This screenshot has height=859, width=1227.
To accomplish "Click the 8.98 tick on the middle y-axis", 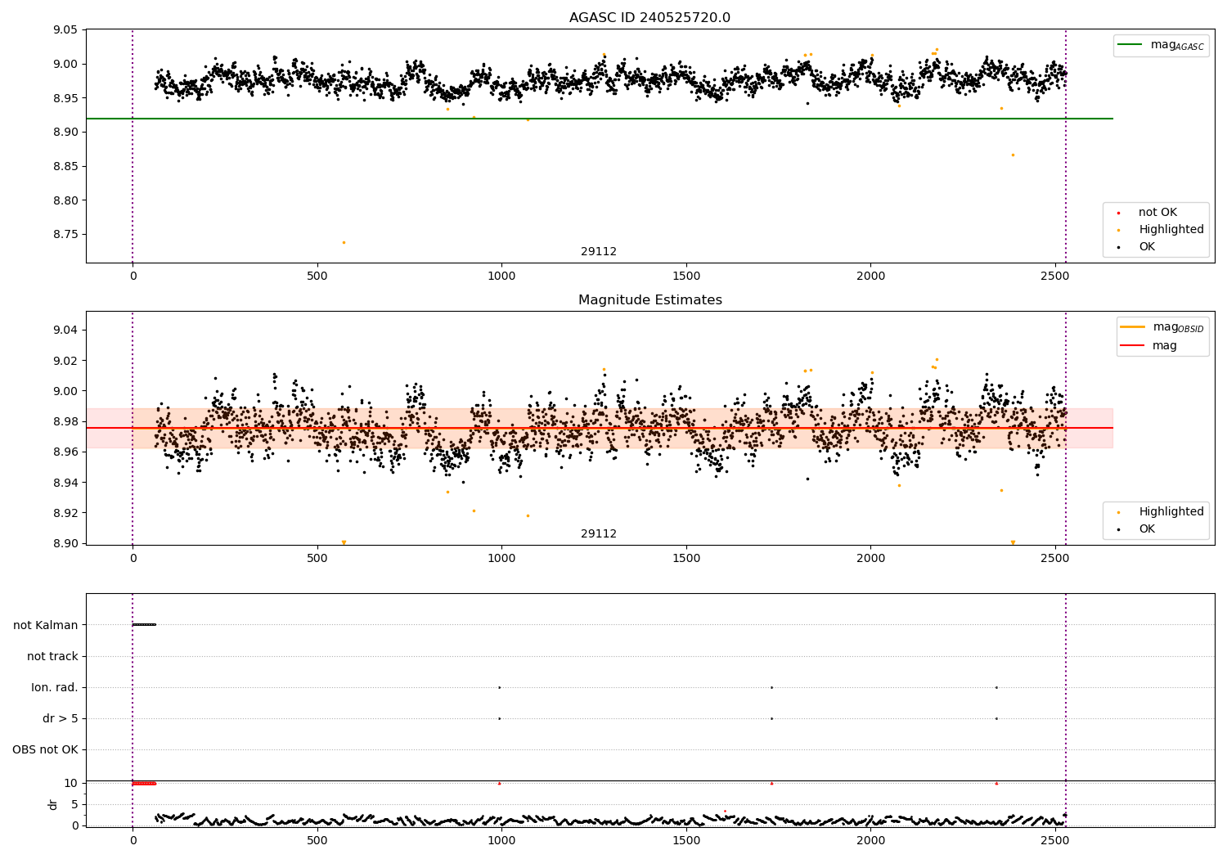I will coord(65,421).
